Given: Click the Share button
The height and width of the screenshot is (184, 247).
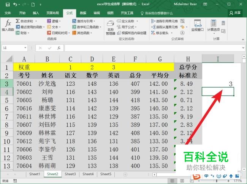Looking at the screenshot, I should 235,13.
